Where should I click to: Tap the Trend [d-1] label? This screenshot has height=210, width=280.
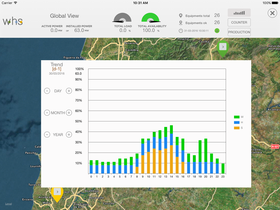tap(57, 67)
